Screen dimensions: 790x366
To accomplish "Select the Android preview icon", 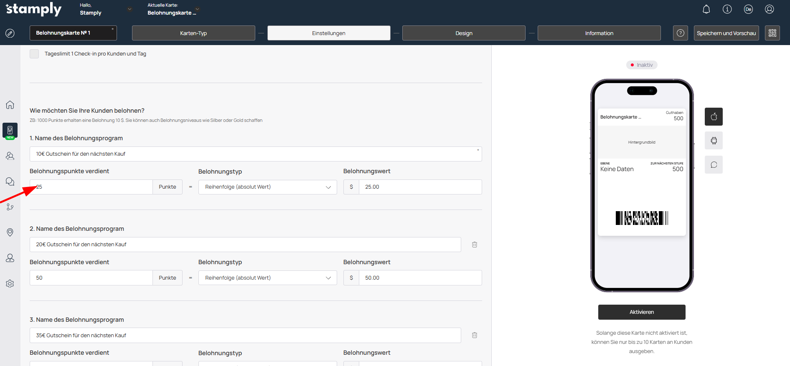I will click(714, 141).
